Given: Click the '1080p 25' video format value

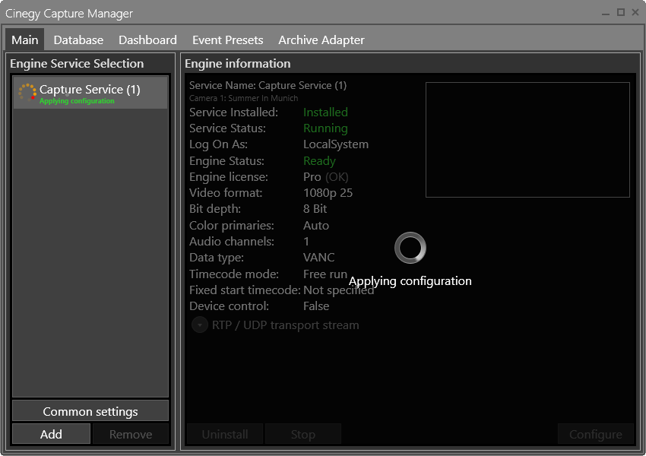Looking at the screenshot, I should pyautogui.click(x=328, y=193).
